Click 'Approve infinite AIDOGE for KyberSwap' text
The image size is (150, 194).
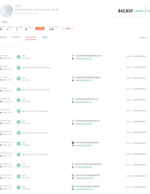tap(36, 68)
